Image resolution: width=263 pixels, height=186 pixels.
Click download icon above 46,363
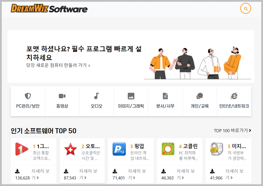(164, 171)
